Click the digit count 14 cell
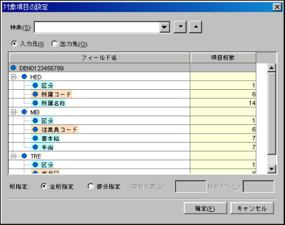Screen dimensions: 285x225 (223, 103)
